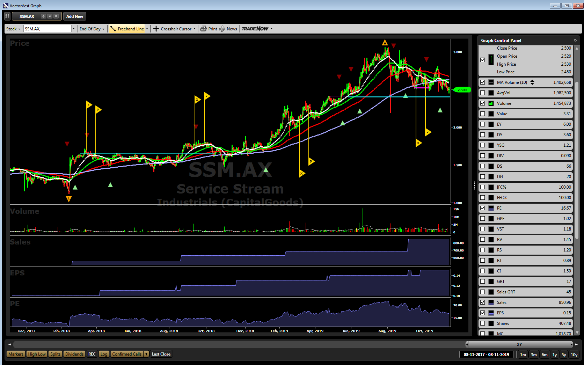Uncheck the Volume checkbox
This screenshot has height=365, width=584.
click(x=483, y=103)
